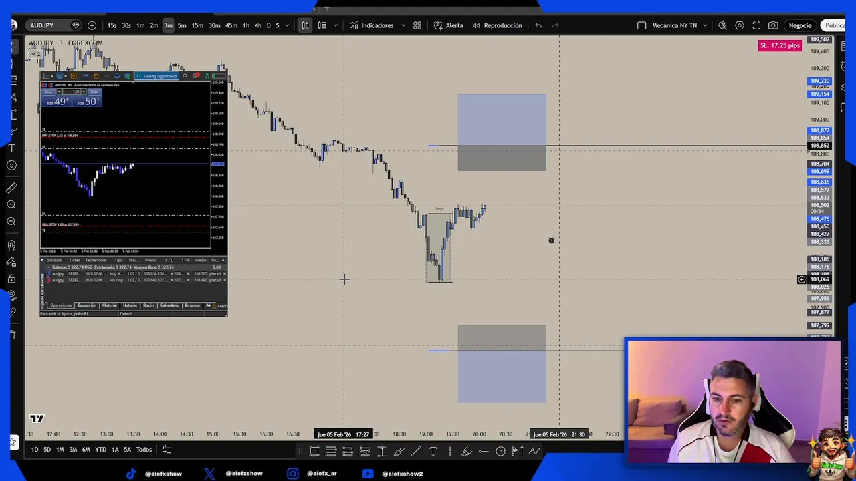
Task: Select the ruler measure tool in left toolbar
Action: (11, 188)
